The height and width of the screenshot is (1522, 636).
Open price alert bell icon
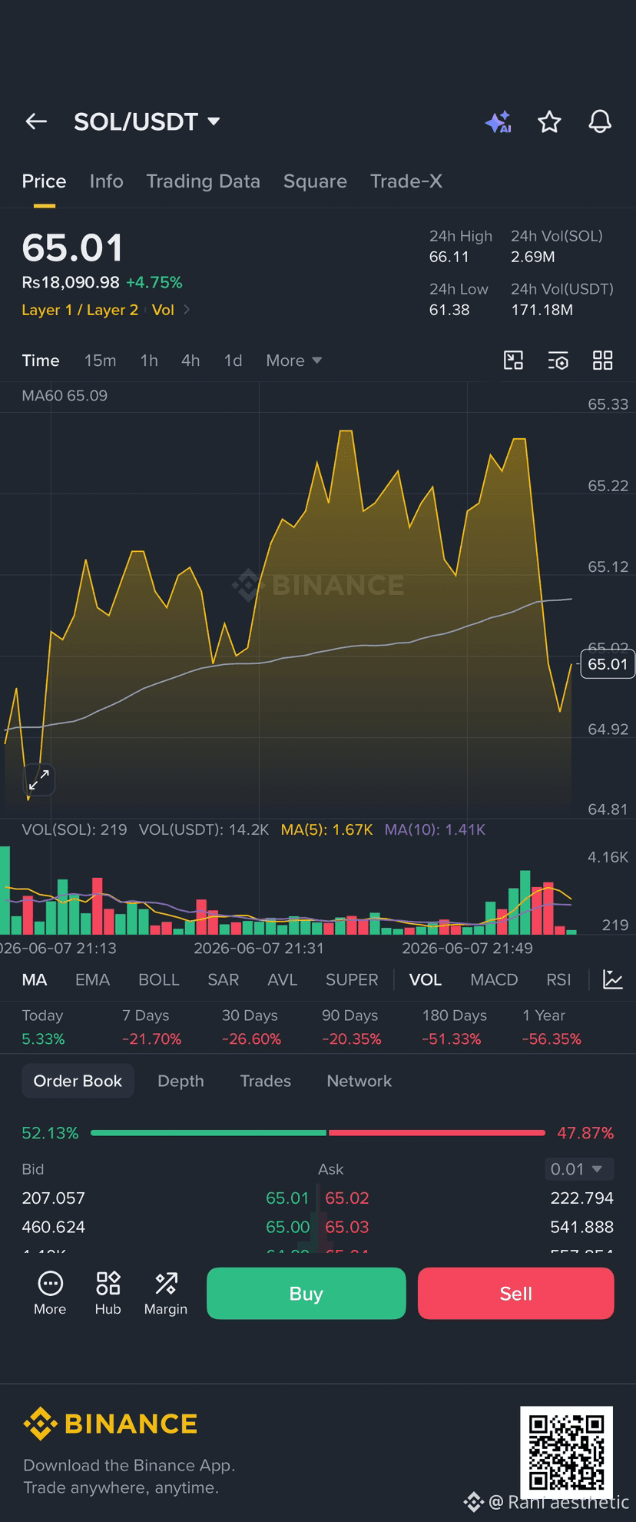(x=600, y=121)
